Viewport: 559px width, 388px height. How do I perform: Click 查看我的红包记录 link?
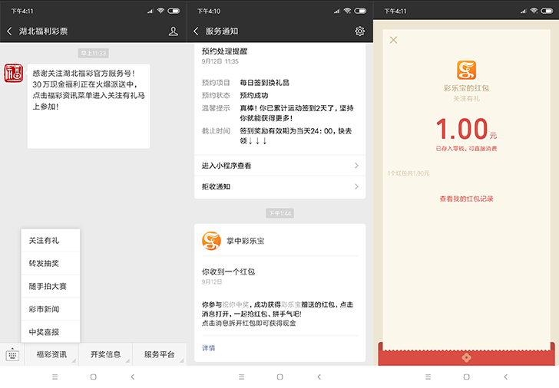click(x=466, y=199)
